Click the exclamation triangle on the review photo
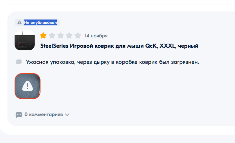The height and width of the screenshot is (143, 235). pos(28,86)
